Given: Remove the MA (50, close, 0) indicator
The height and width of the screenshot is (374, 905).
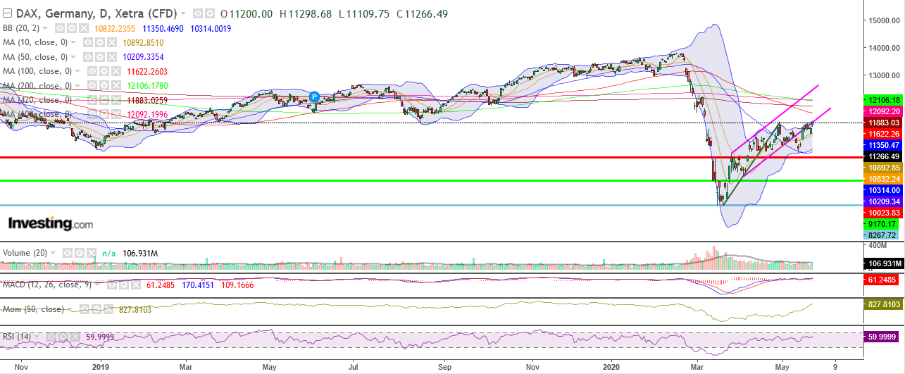Looking at the screenshot, I should pos(112,57).
